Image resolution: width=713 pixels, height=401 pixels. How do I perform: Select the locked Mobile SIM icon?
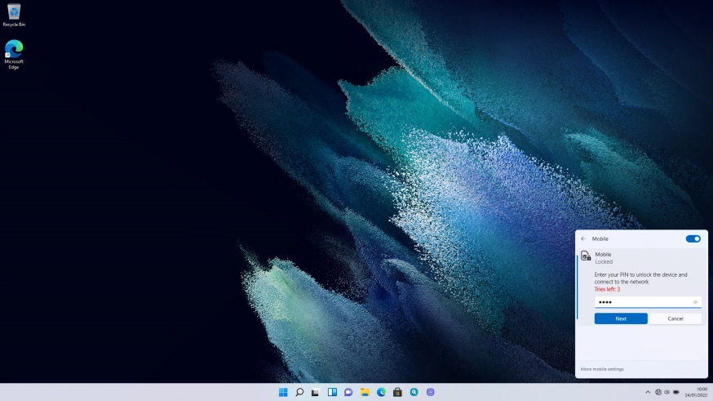click(586, 256)
